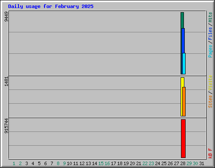The width and height of the screenshot is (215, 168).
Task: Click day 16 on the x-axis
Action: pos(107,163)
